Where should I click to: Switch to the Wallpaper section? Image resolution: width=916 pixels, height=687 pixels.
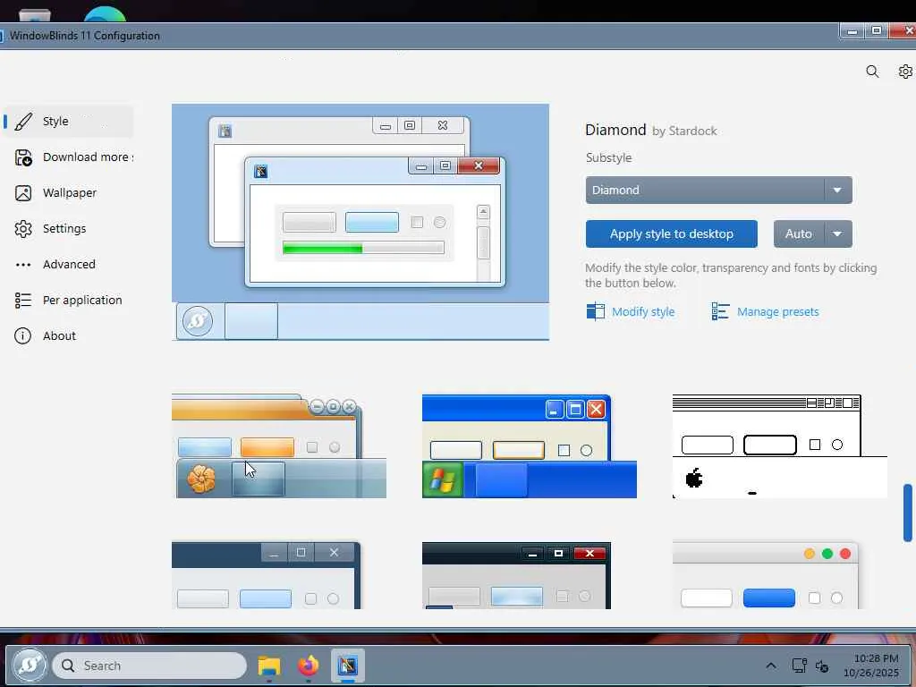pos(69,193)
